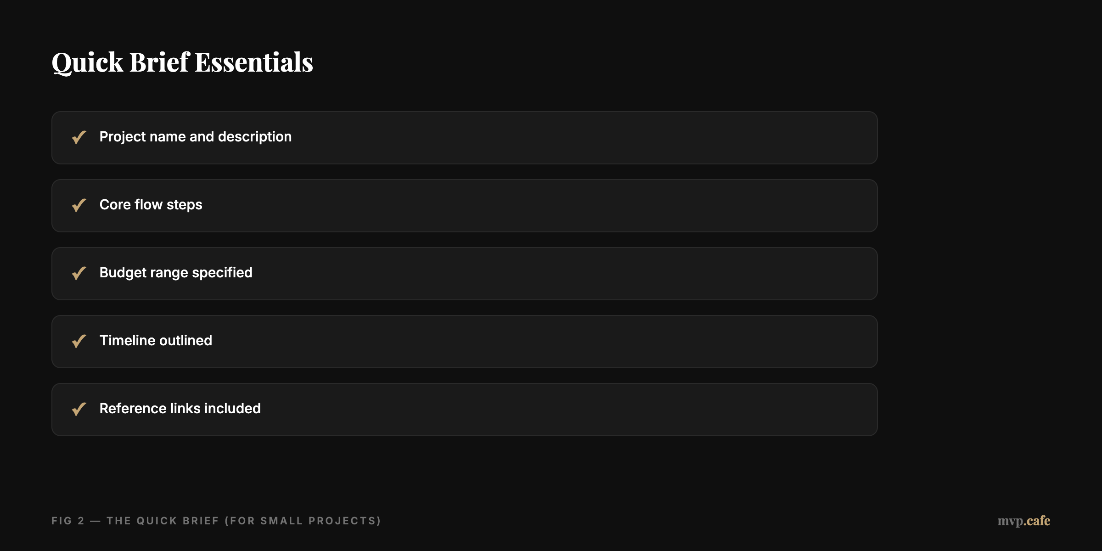The height and width of the screenshot is (551, 1102).
Task: Click the Quick Brief Essentials heading
Action: [182, 62]
